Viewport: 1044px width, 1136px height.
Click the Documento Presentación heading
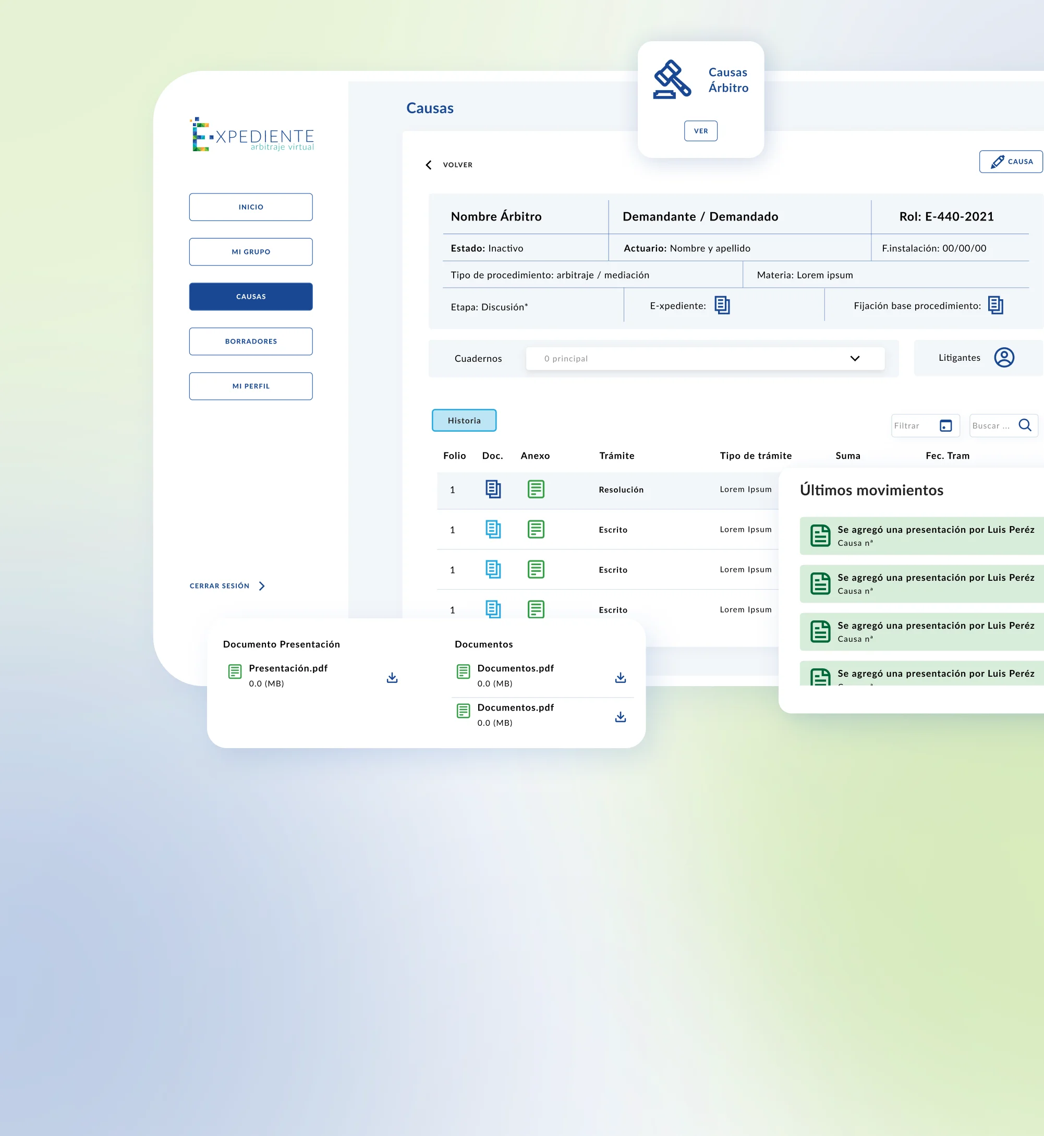point(282,644)
